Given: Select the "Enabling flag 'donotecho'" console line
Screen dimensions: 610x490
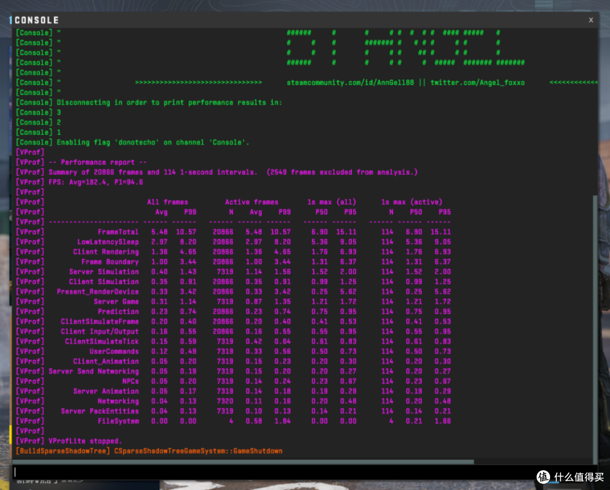Looking at the screenshot, I should [x=133, y=143].
